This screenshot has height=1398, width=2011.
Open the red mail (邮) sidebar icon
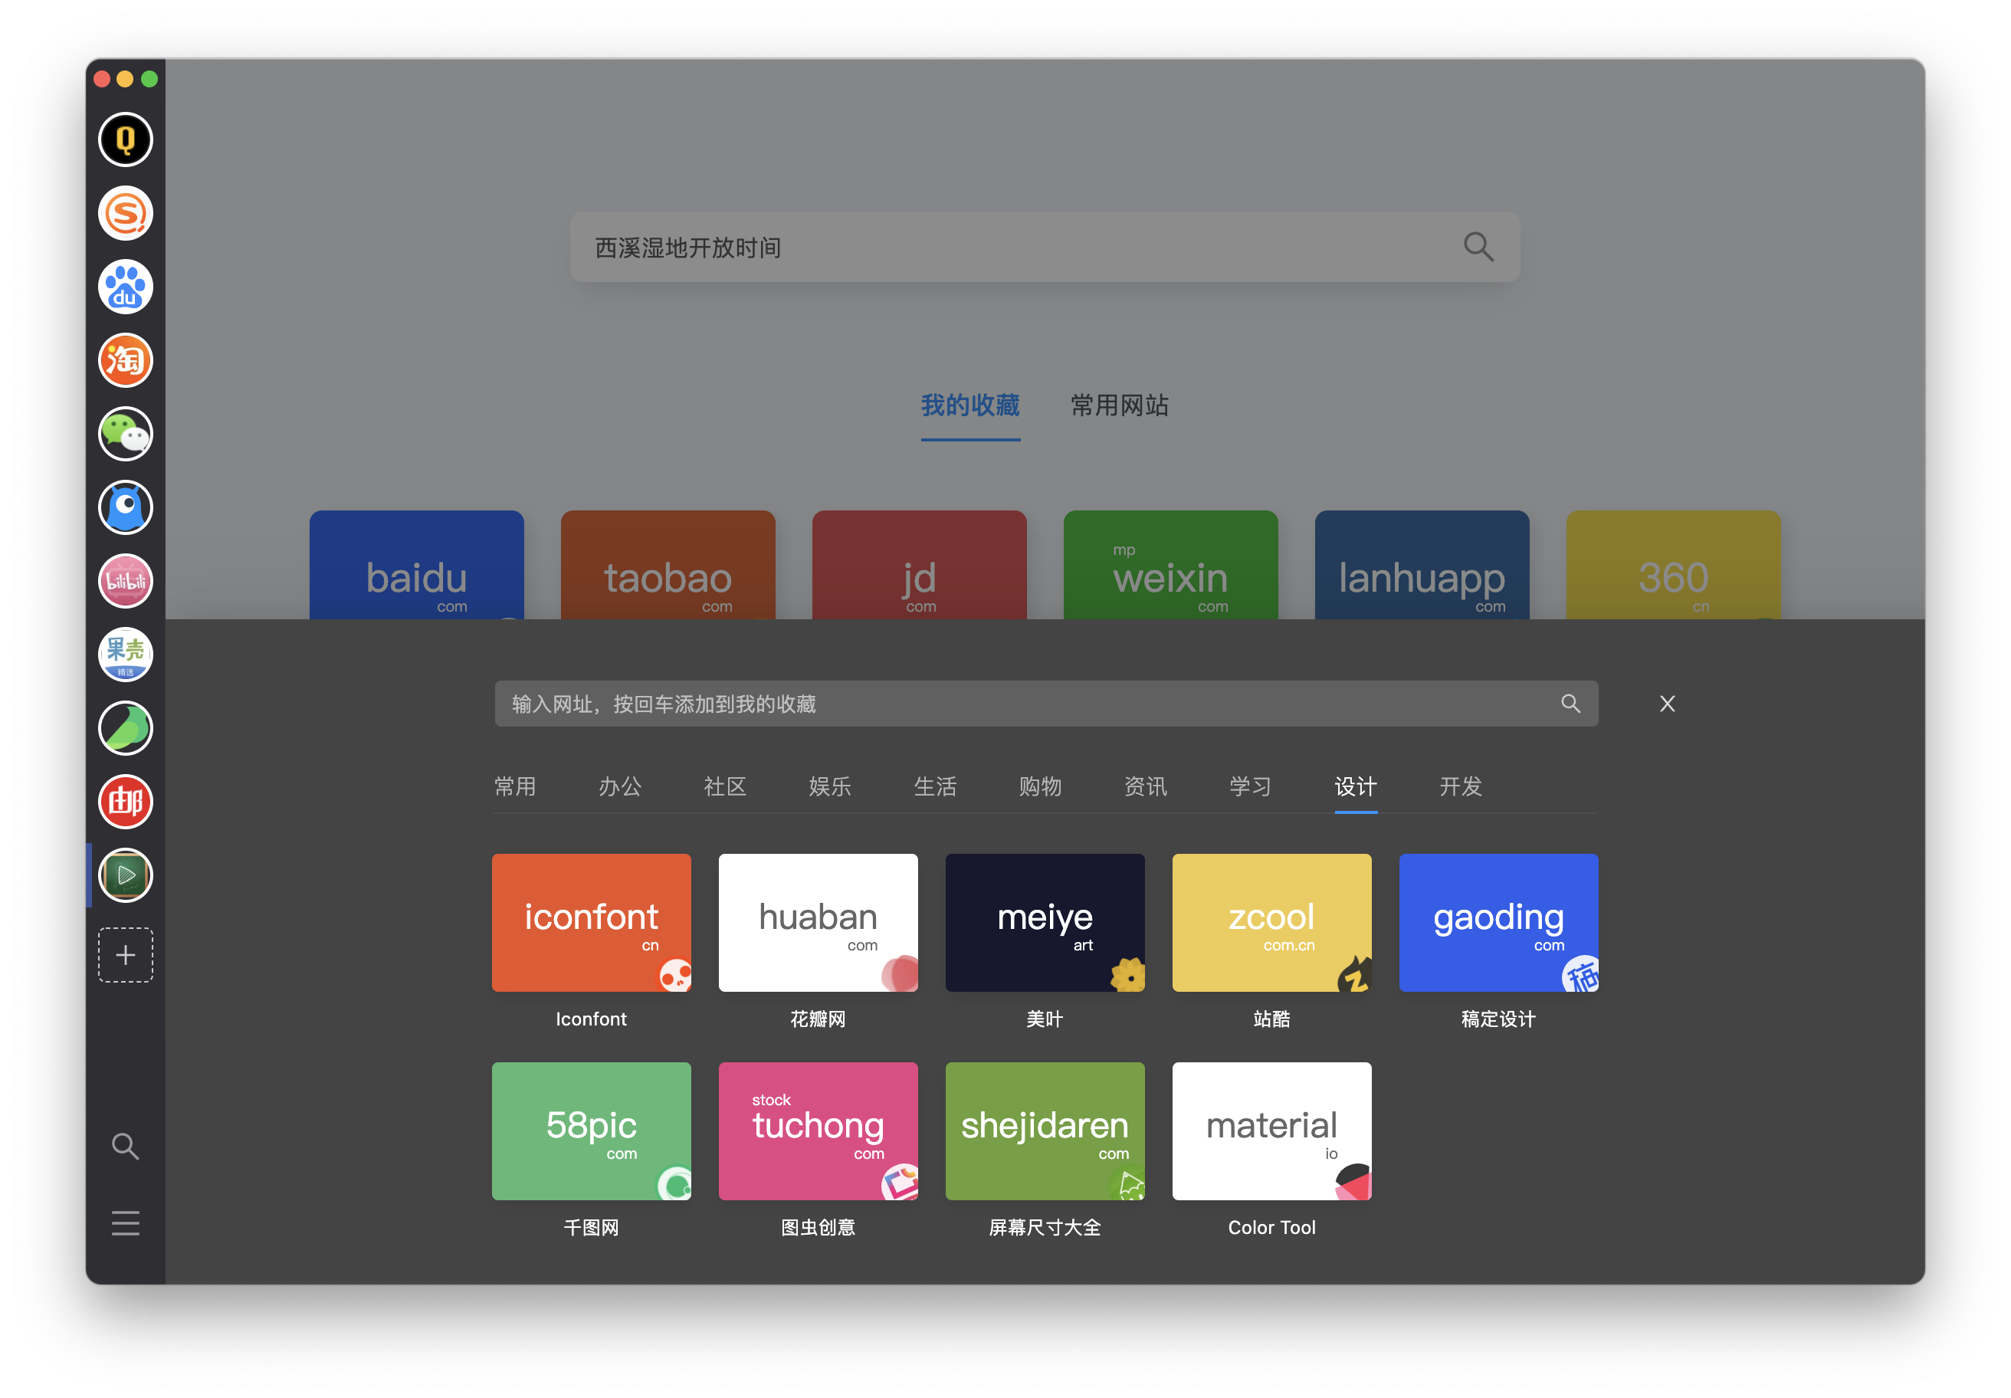[x=125, y=802]
